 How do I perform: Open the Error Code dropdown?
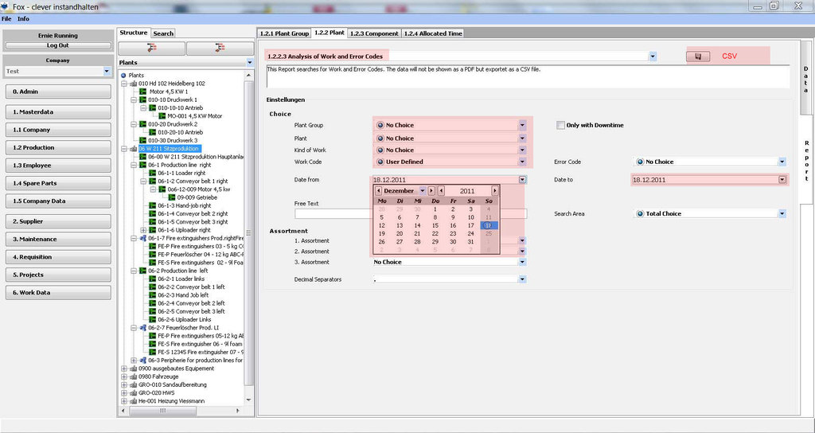pyautogui.click(x=782, y=162)
